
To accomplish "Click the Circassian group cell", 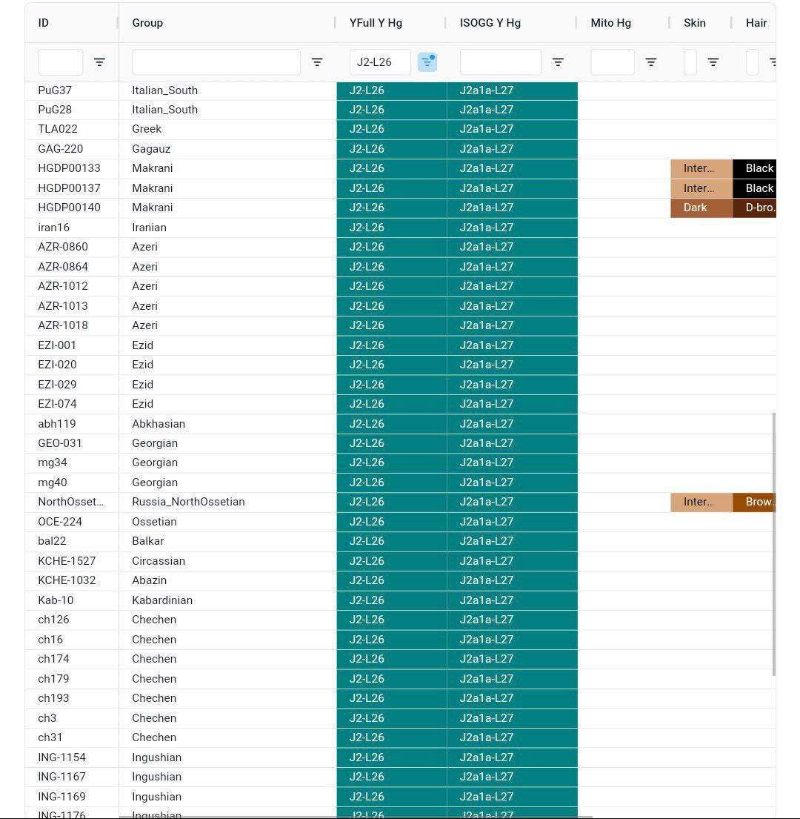I will [x=227, y=561].
